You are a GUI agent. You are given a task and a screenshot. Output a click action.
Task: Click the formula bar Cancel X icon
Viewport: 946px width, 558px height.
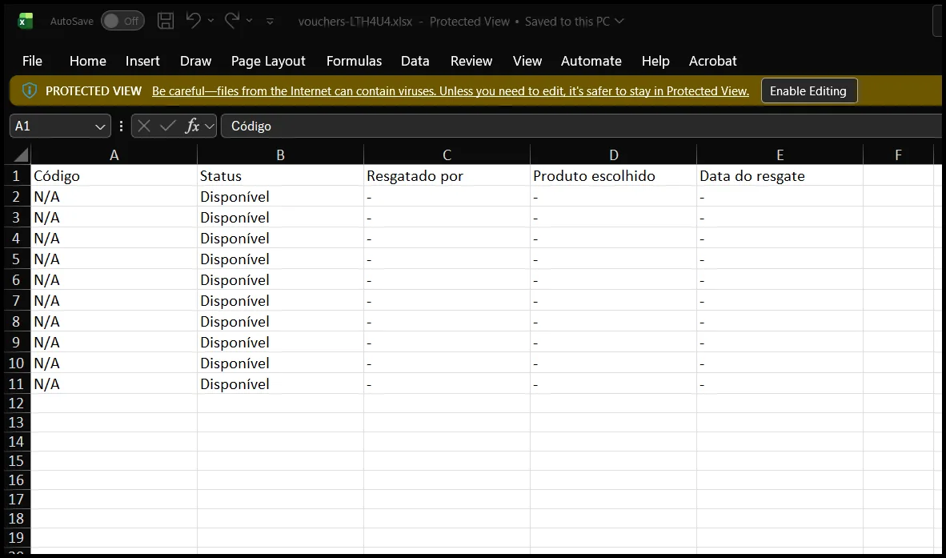[143, 126]
